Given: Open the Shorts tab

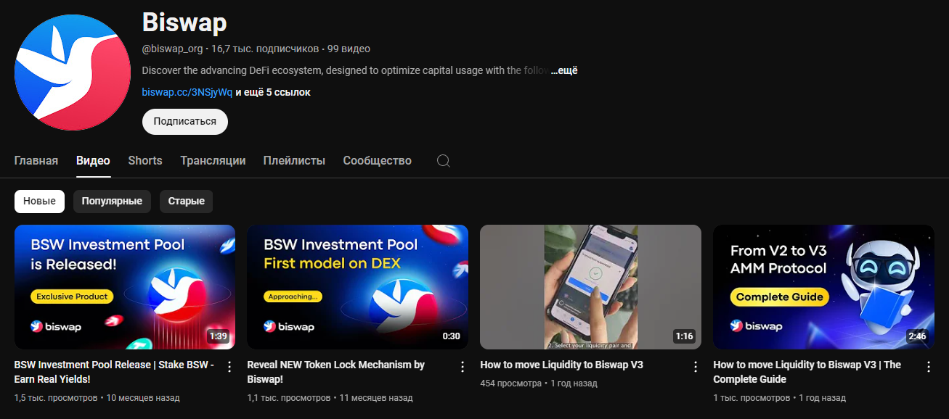Looking at the screenshot, I should pyautogui.click(x=145, y=161).
